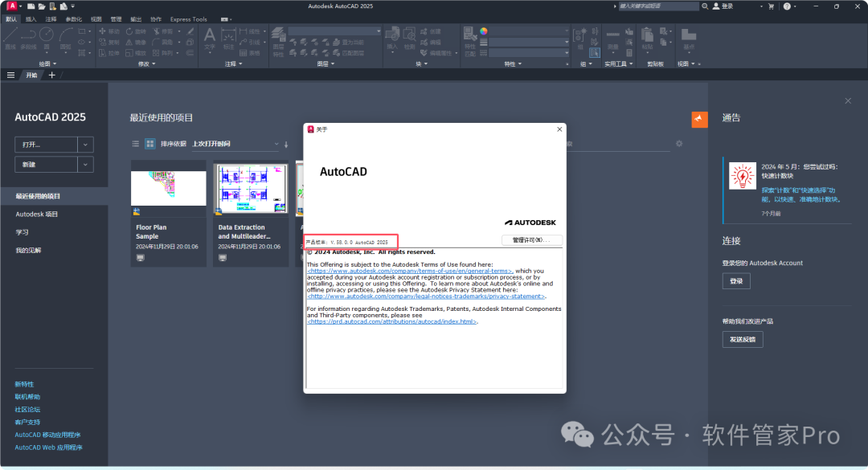Image resolution: width=868 pixels, height=470 pixels.
Task: Expand the 修改 panel flyout
Action: click(147, 63)
